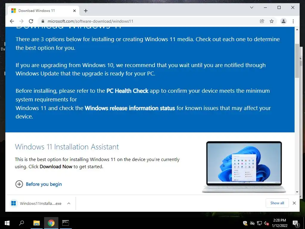Close the downloads bar
The width and height of the screenshot is (305, 229).
(294, 203)
